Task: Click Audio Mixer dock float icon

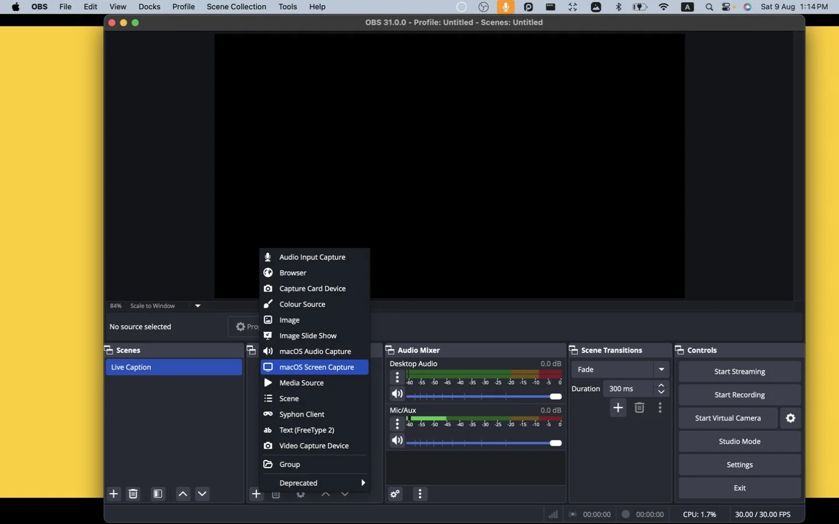Action: [390, 350]
